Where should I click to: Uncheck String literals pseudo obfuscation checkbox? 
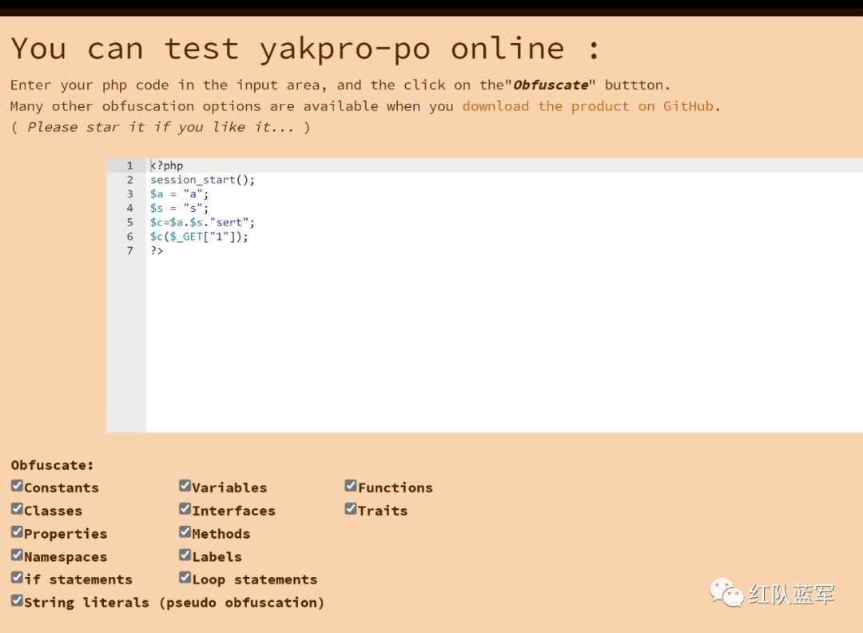[x=17, y=600]
